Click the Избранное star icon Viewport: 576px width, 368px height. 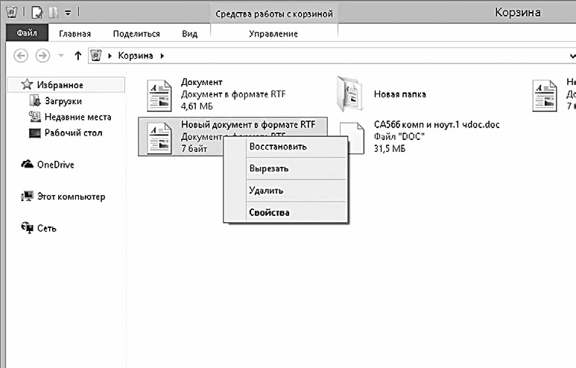click(x=27, y=84)
